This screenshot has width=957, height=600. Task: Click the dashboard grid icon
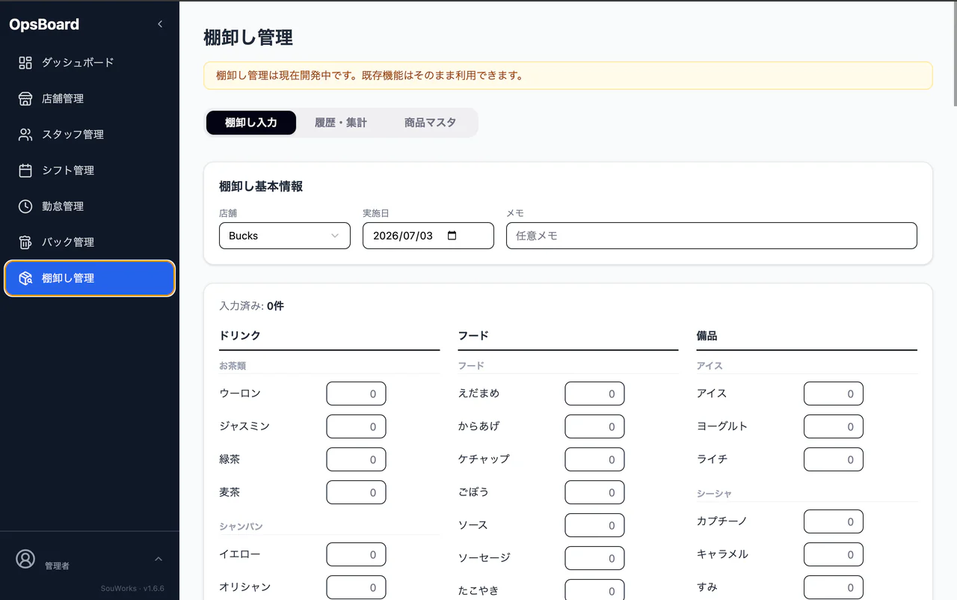pyautogui.click(x=25, y=63)
